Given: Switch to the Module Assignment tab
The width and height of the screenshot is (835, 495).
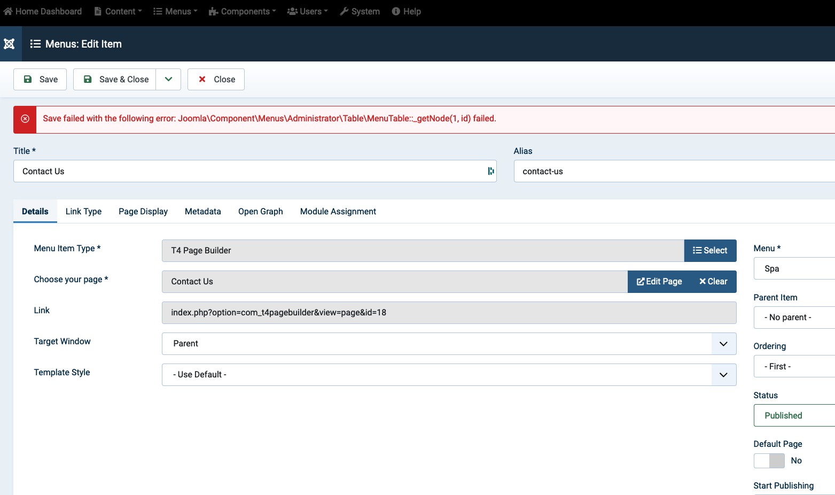Looking at the screenshot, I should pyautogui.click(x=338, y=211).
